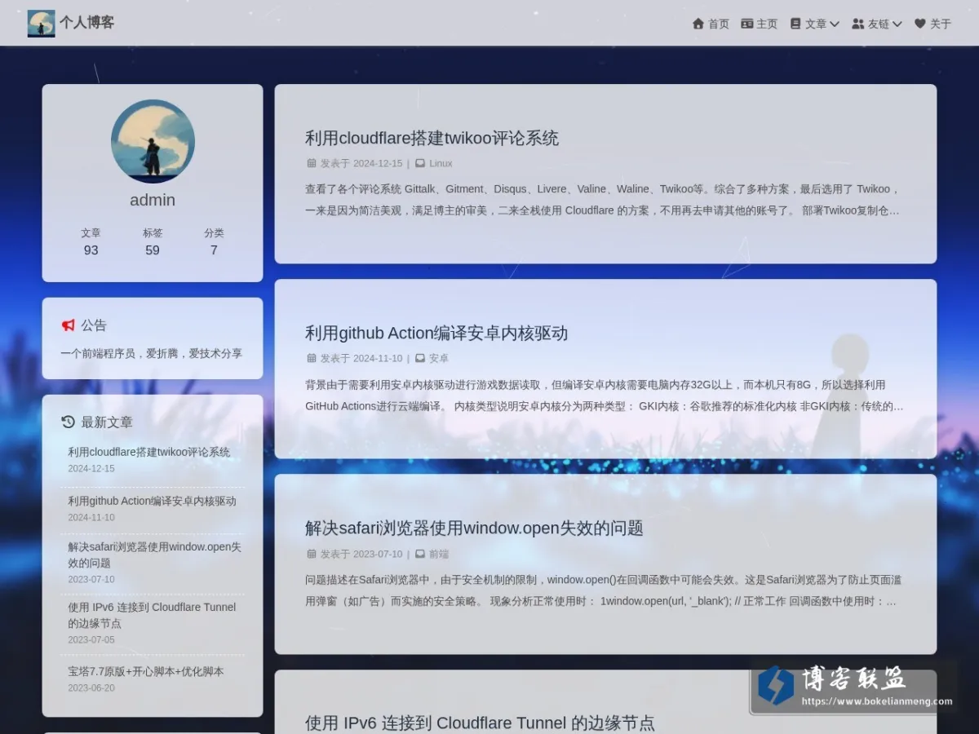Open the 友链 navigation menu
Image resolution: width=979 pixels, height=734 pixels.
(877, 24)
